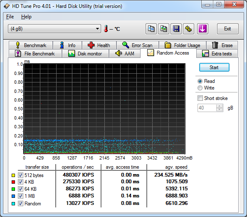
Task: Expand the (4 gB) drive dropdown
Action: 54,29
